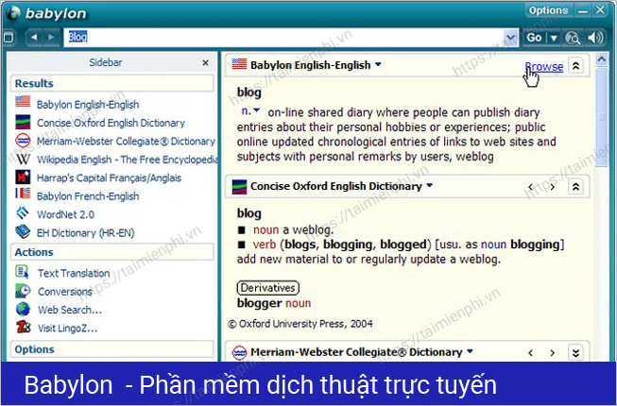Select Harrap's Capital Français/Anglais dictionary
The width and height of the screenshot is (617, 406).
click(x=108, y=178)
